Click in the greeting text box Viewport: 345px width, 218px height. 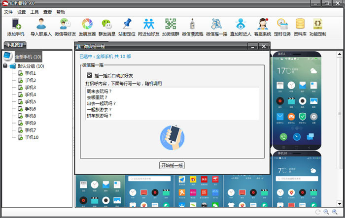tap(172, 103)
